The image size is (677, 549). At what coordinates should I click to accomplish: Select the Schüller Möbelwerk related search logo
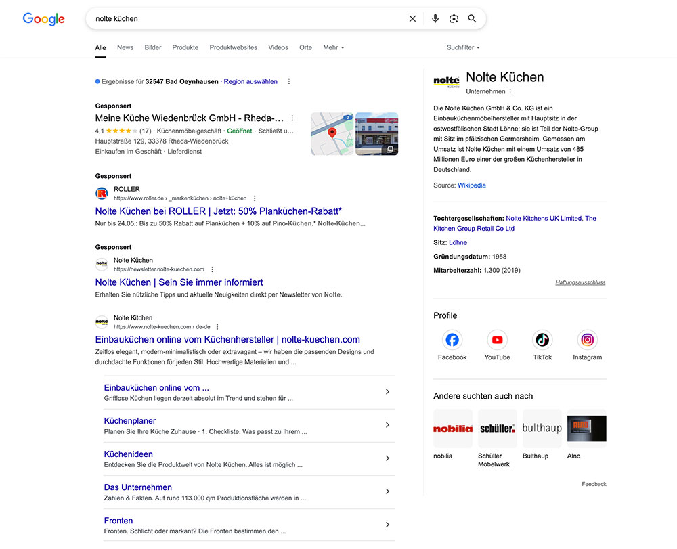(498, 429)
